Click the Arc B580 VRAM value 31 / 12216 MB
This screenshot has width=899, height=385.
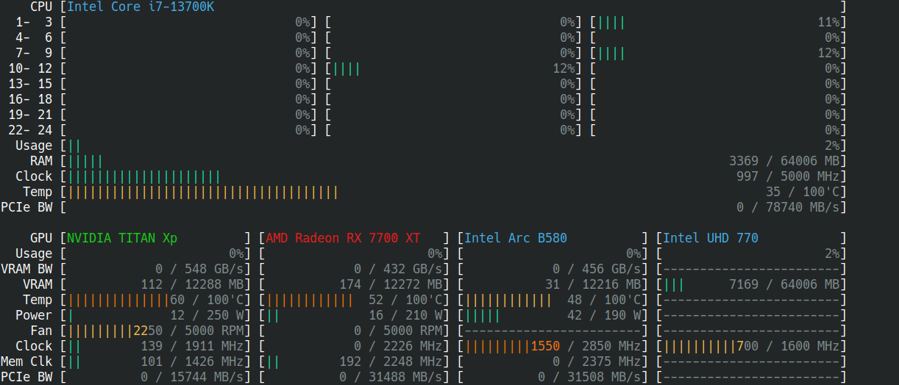click(593, 284)
